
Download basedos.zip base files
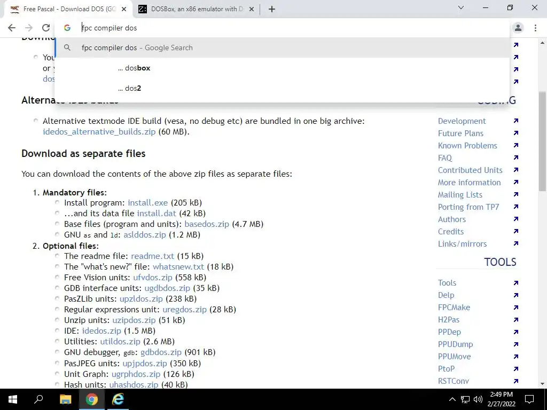(207, 224)
